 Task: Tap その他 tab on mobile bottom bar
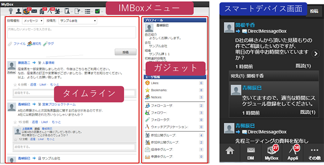click(x=314, y=152)
